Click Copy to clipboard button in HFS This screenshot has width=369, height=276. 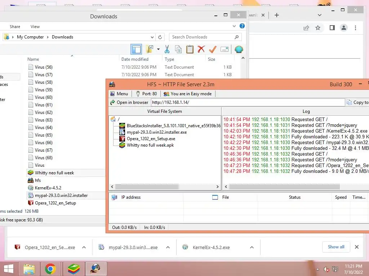tap(357, 102)
